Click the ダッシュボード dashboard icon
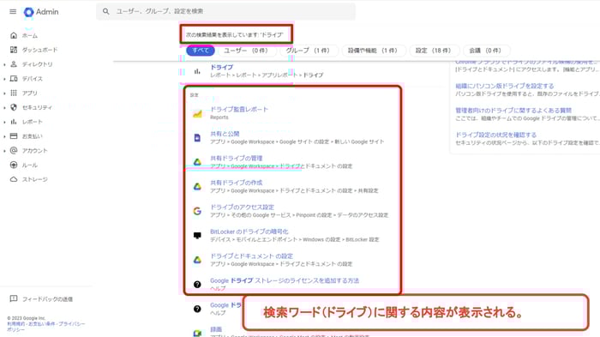 [x=14, y=50]
